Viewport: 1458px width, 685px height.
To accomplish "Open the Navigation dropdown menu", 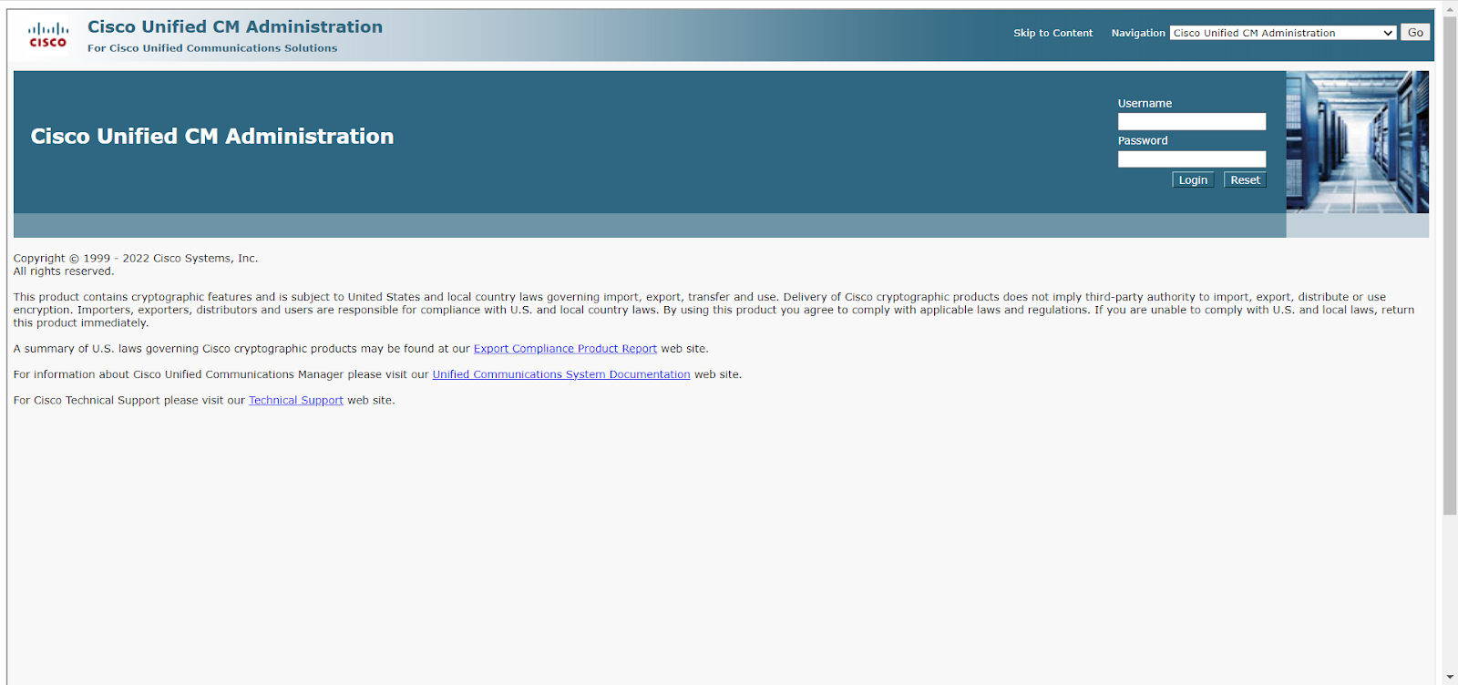I will click(1282, 33).
